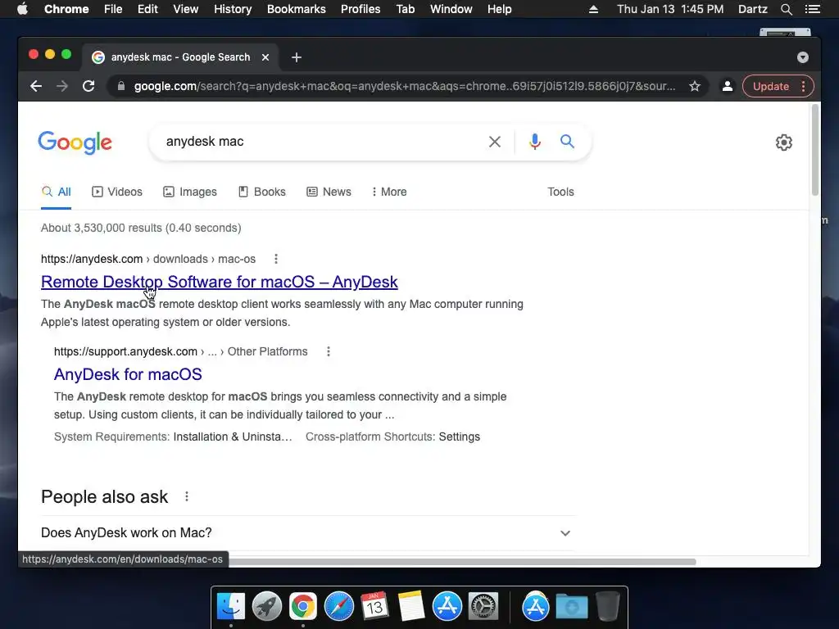This screenshot has width=839, height=629.
Task: Click the forward navigation arrow
Action: pyautogui.click(x=62, y=86)
